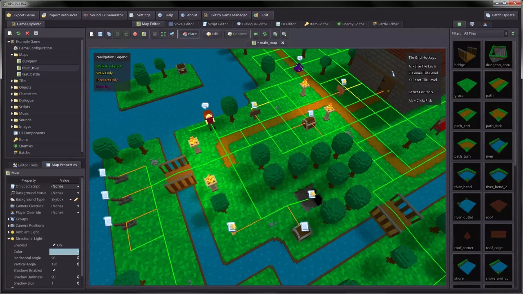
Task: Click the red delete X in Game Explorer
Action: tap(27, 33)
